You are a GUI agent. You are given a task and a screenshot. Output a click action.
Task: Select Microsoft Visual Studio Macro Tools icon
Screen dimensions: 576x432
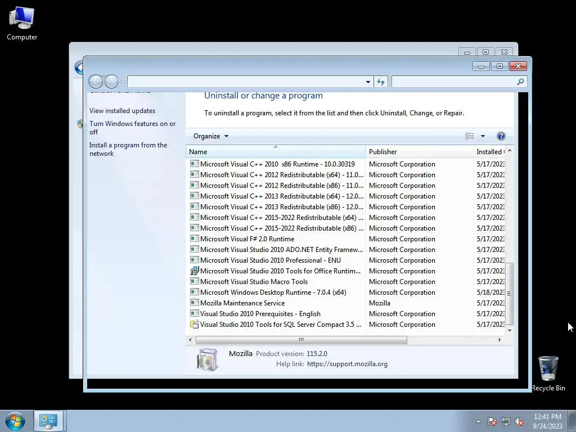194,281
